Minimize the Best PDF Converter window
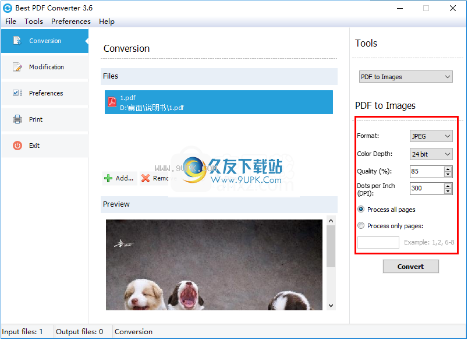 [x=400, y=8]
